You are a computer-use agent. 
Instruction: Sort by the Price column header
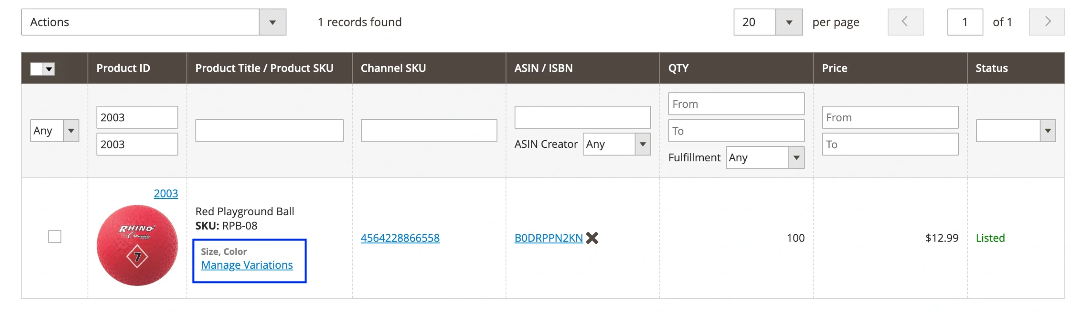tap(834, 68)
